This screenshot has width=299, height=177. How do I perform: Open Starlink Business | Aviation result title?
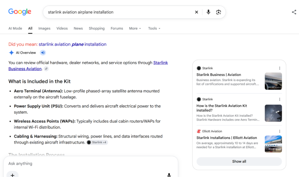coord(219,75)
